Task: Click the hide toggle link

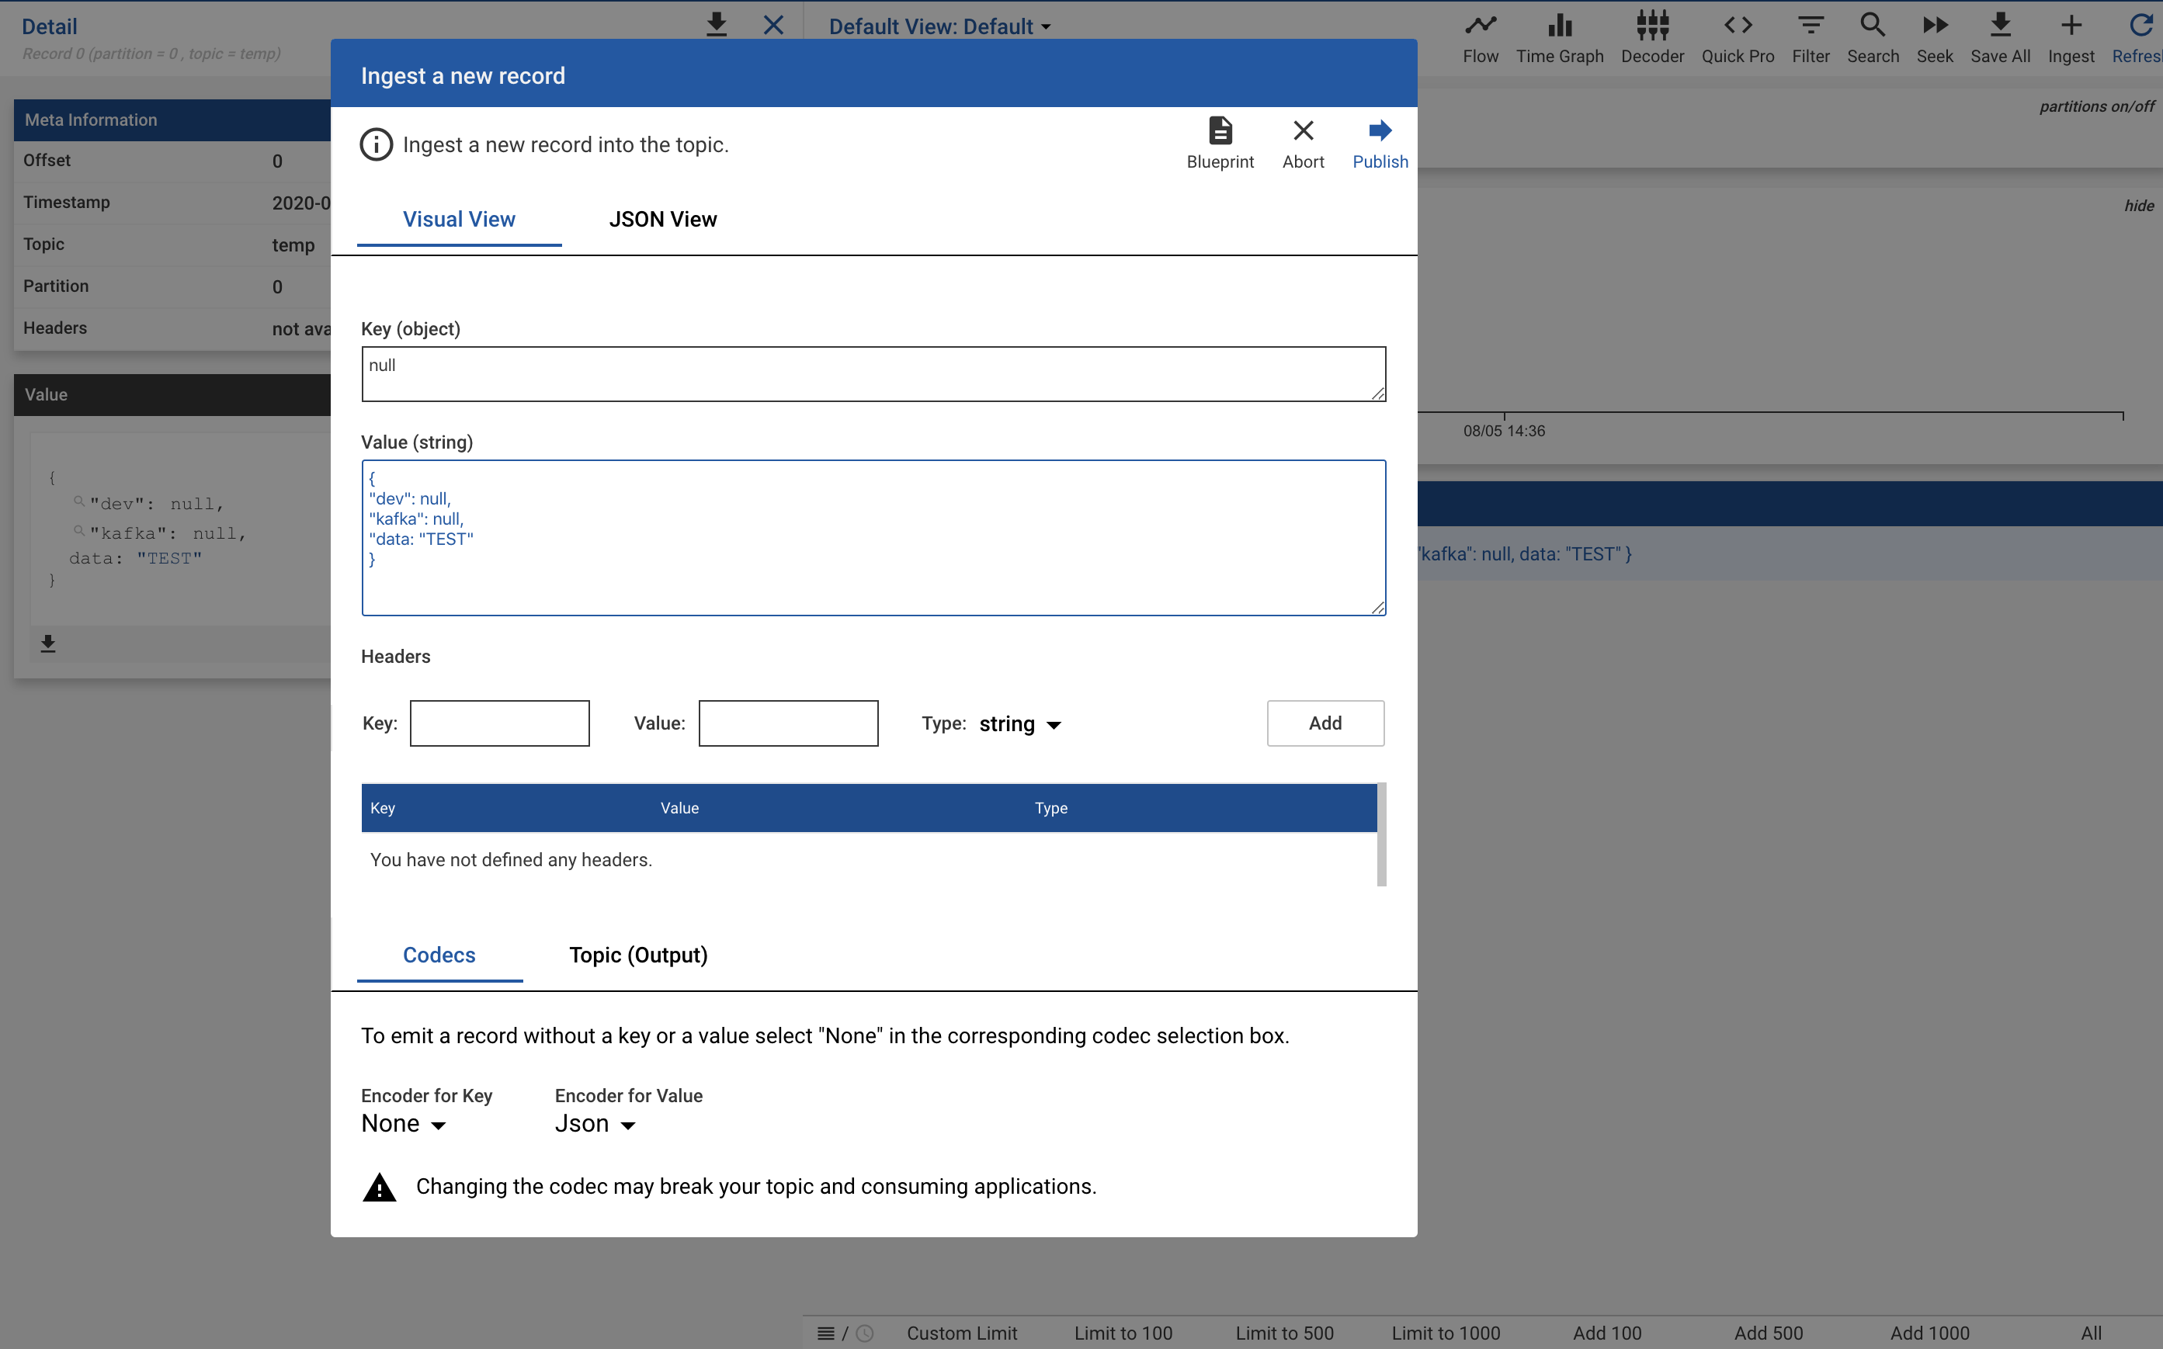Action: click(2138, 206)
